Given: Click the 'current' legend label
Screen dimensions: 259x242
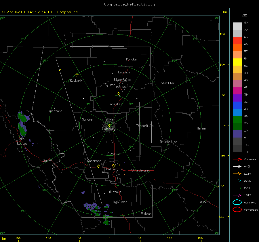Looking at the screenshot, I should [250, 203].
